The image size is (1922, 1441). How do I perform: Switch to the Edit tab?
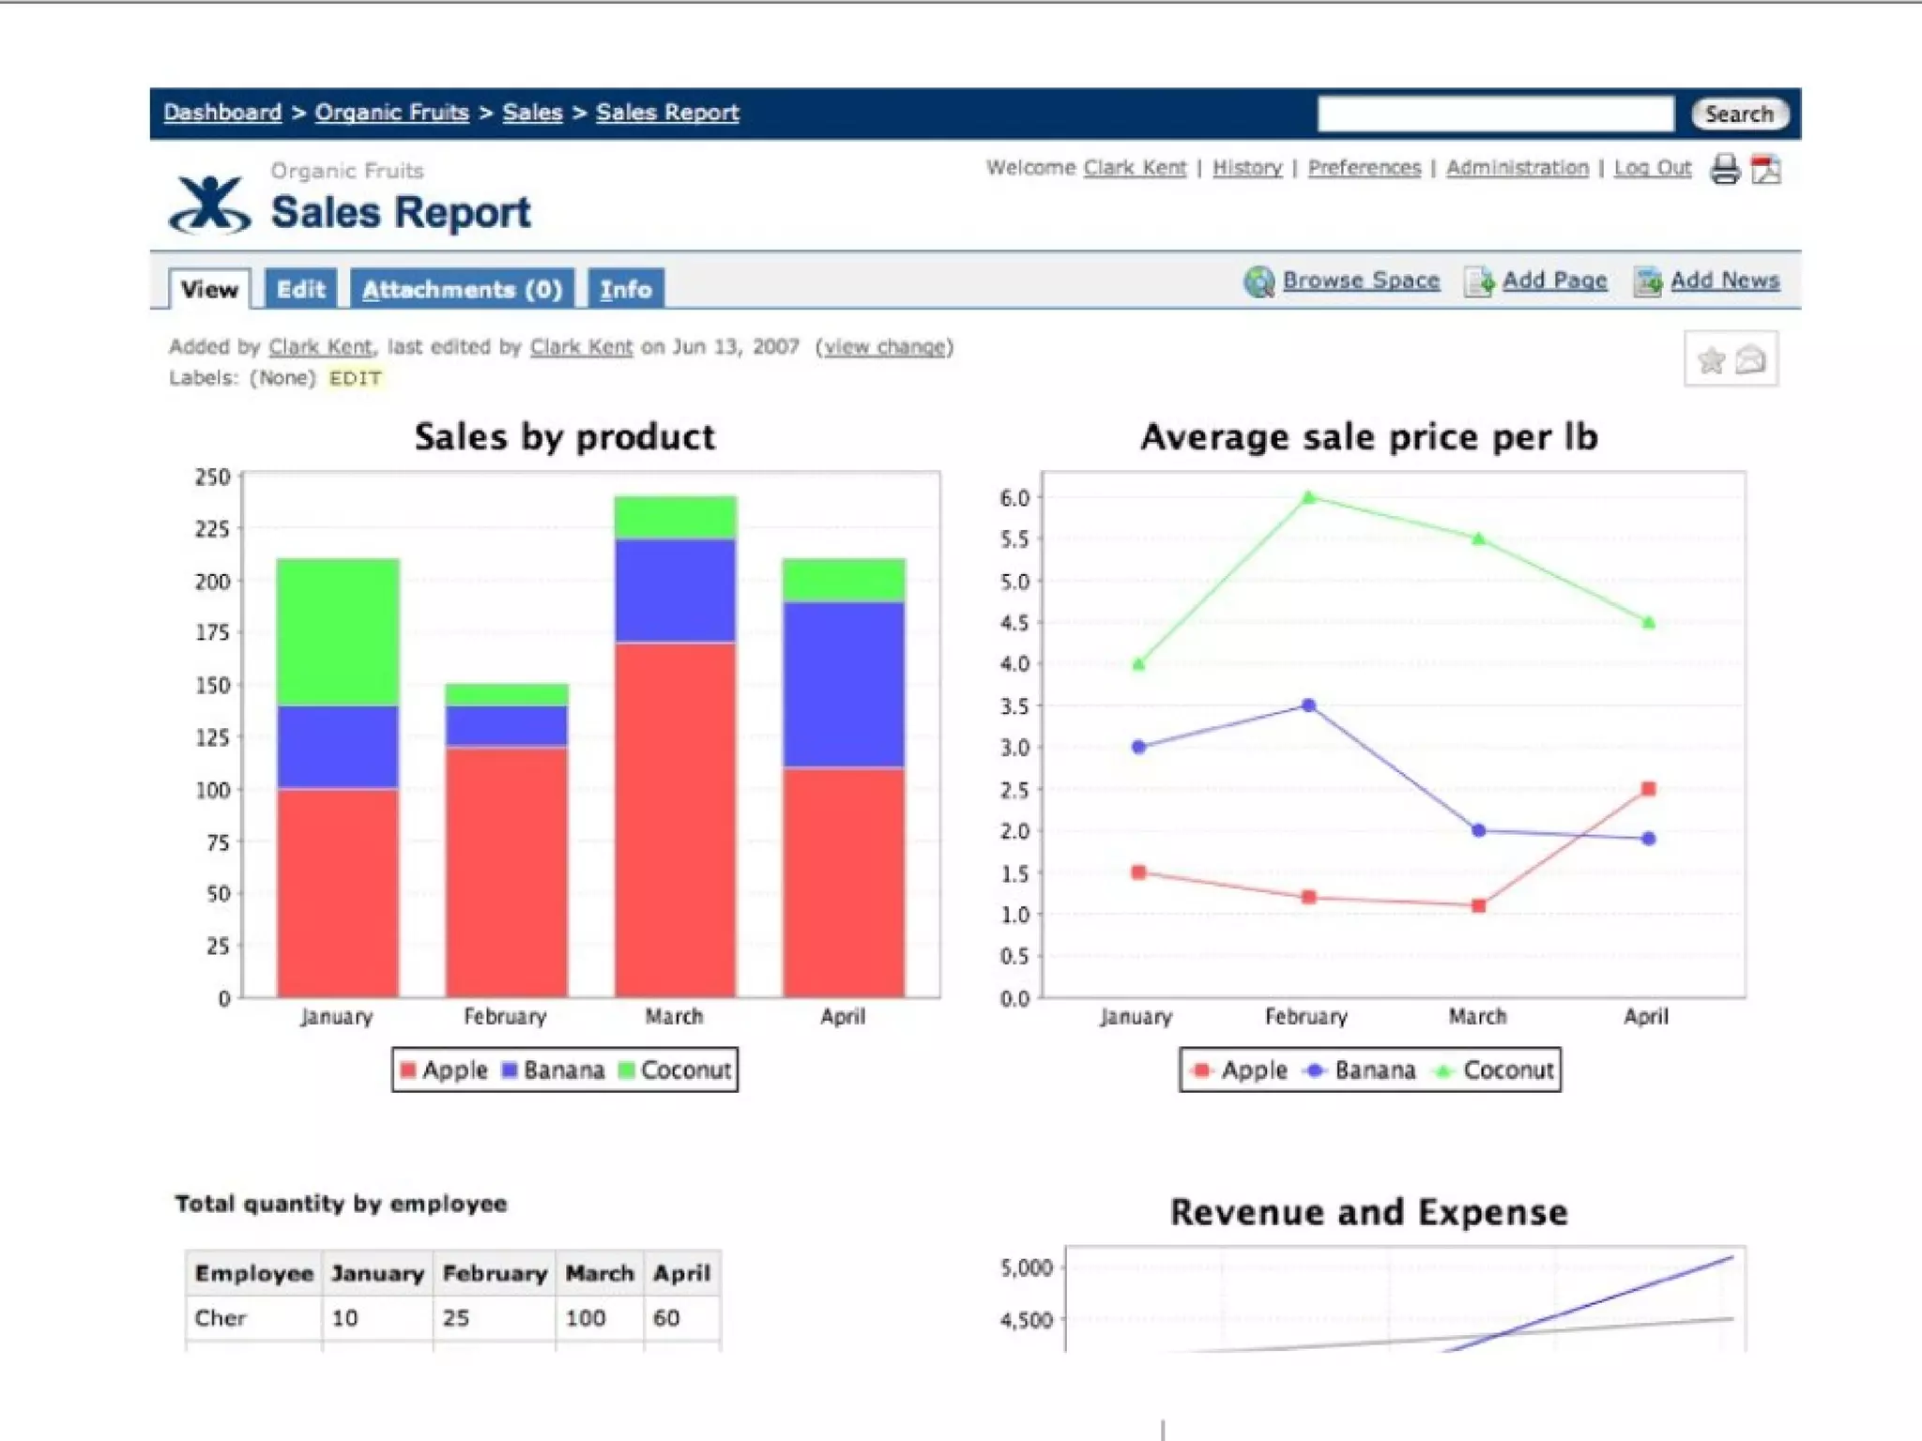(x=300, y=289)
